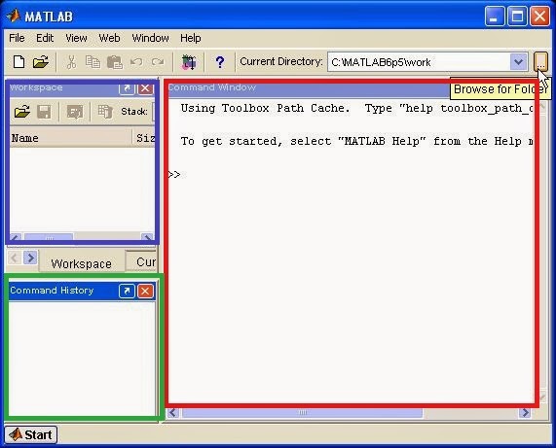Minimize the MATLAB window
The image size is (556, 448).
(x=495, y=16)
